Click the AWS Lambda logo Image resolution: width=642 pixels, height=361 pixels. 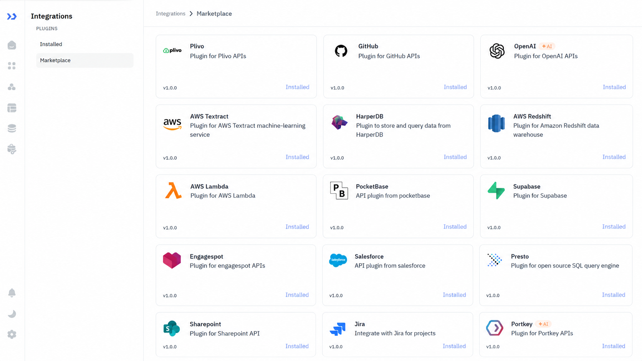tap(173, 191)
